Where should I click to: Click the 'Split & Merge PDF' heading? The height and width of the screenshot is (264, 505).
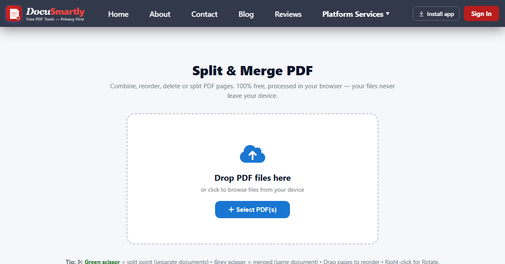click(x=252, y=71)
